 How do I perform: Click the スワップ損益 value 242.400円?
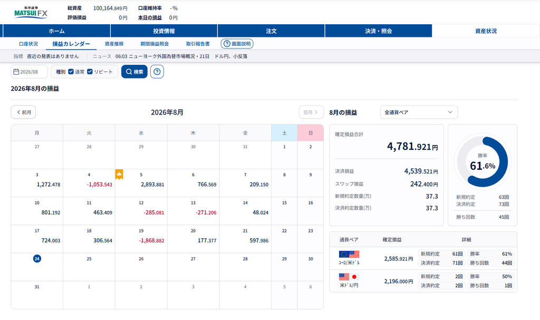424,184
